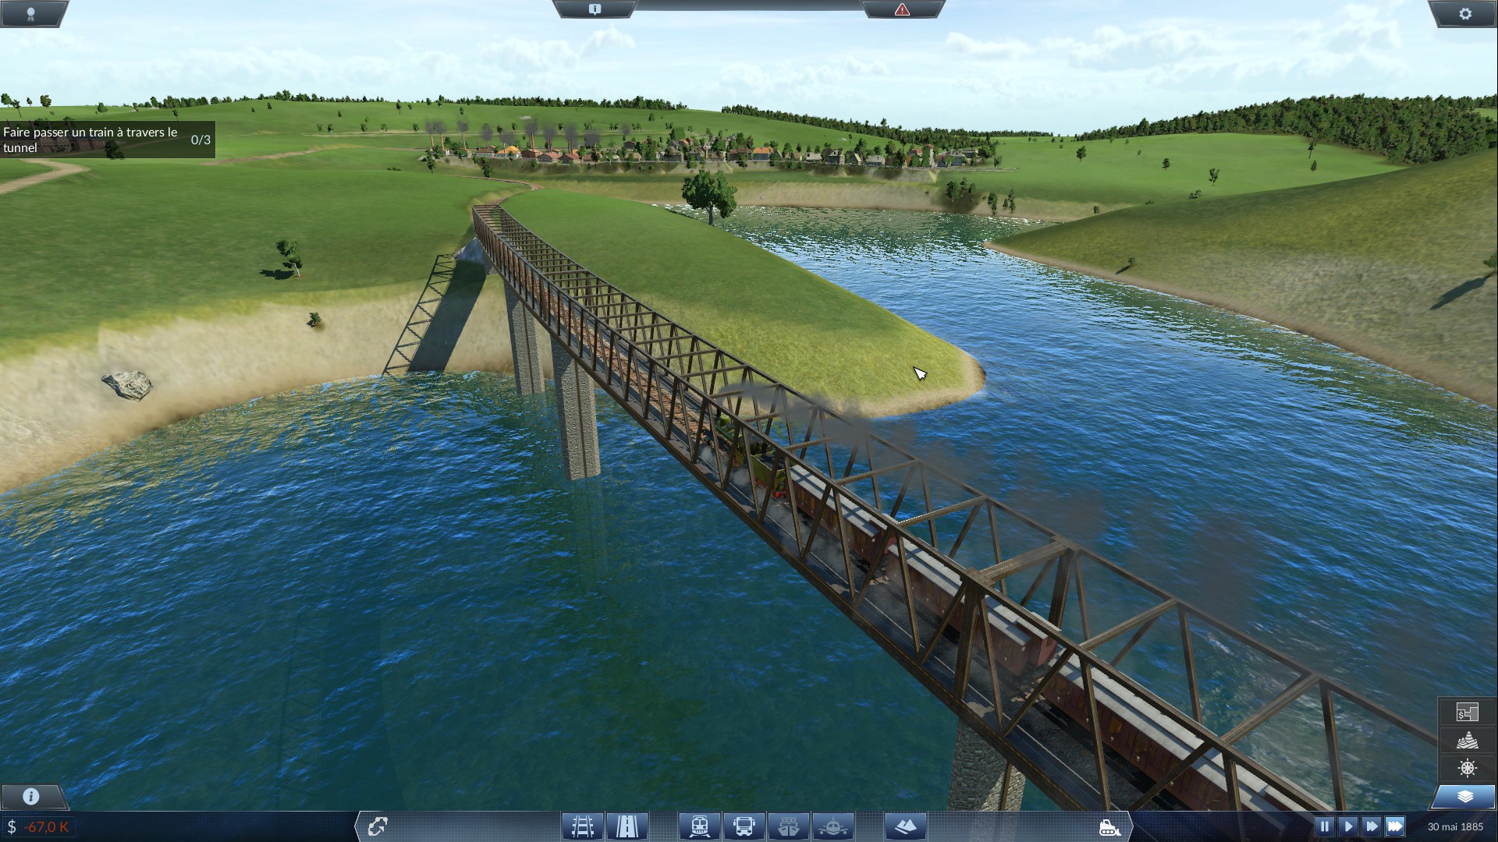Open the bus and road vehicle menu
Image resolution: width=1498 pixels, height=842 pixels.
pos(744,826)
